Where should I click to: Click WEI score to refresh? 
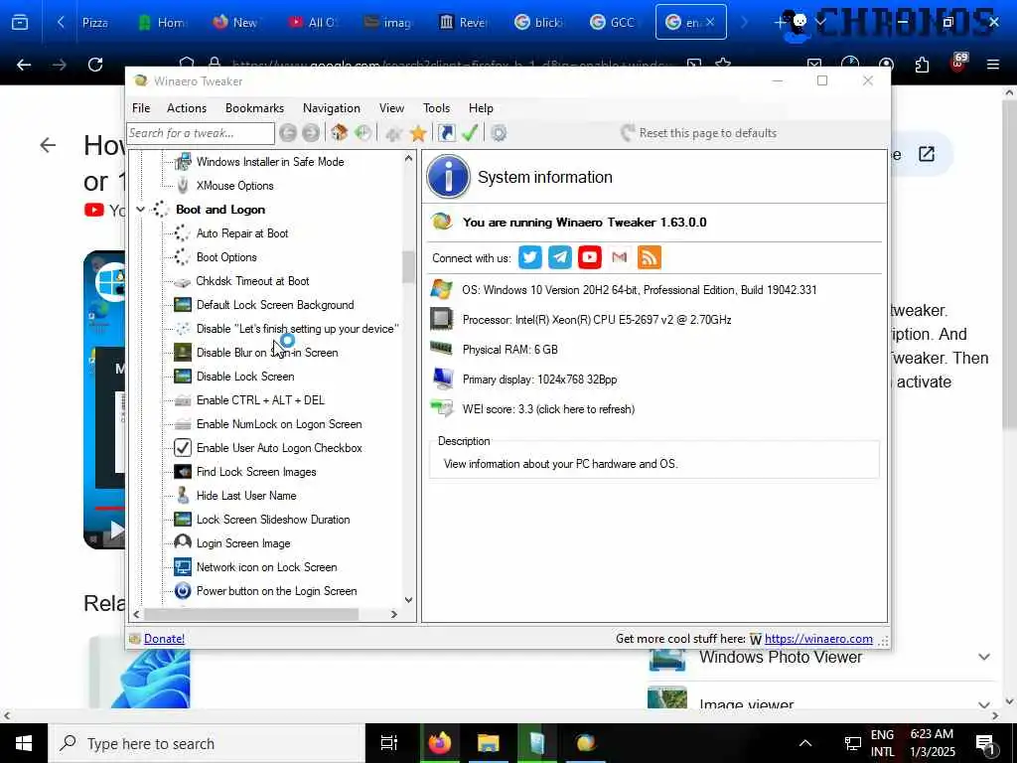[548, 409]
